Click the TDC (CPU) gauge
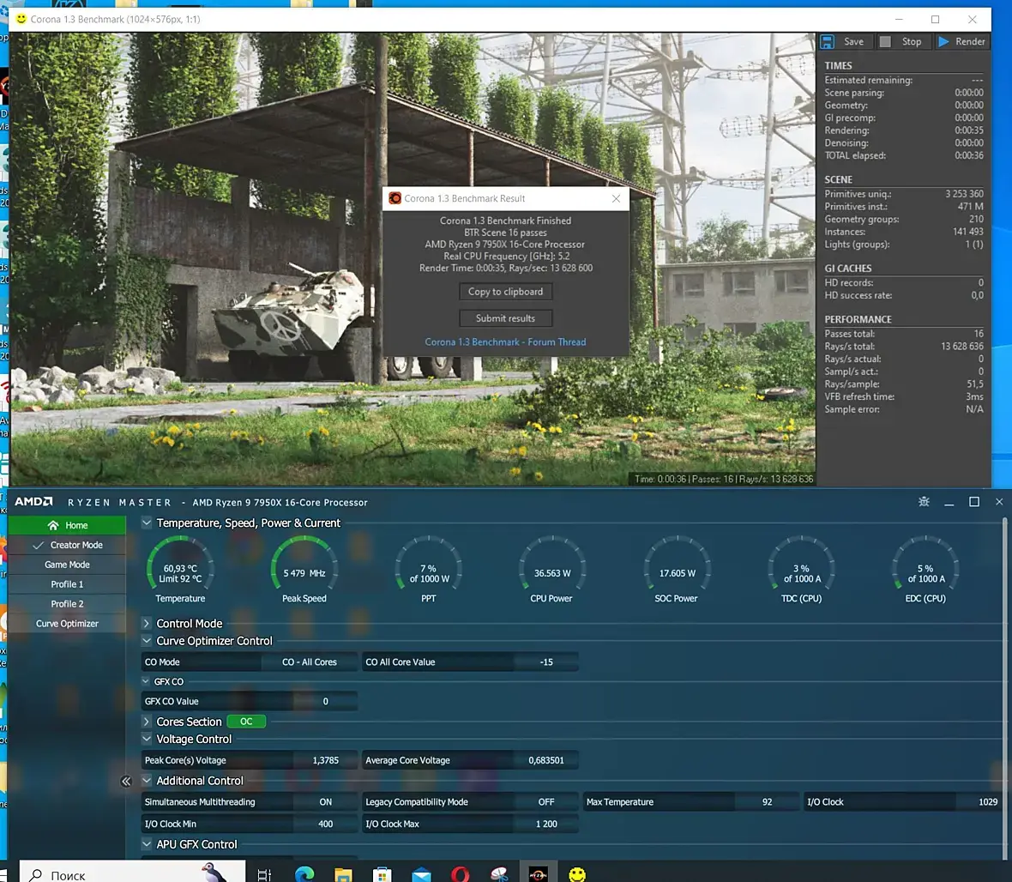Viewport: 1012px width, 882px height. (802, 563)
